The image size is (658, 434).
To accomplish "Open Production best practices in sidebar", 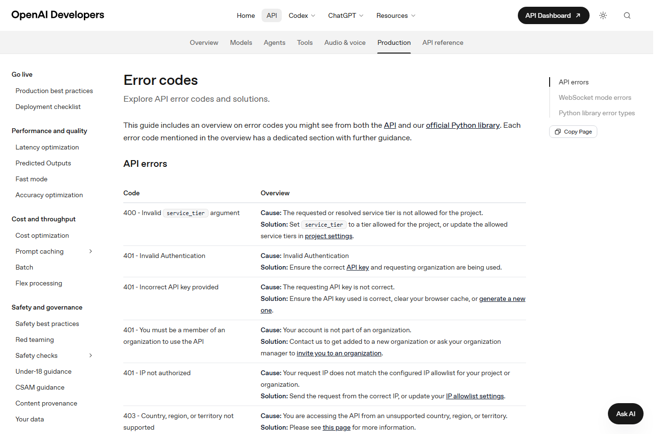I will tap(54, 91).
